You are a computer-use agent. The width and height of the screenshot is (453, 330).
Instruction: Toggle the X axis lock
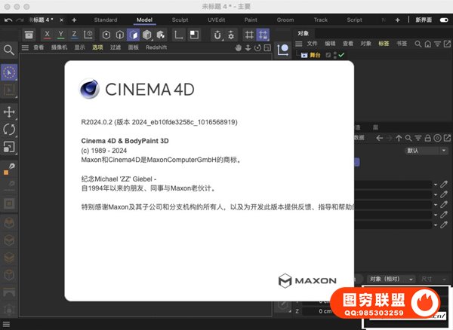(48, 34)
